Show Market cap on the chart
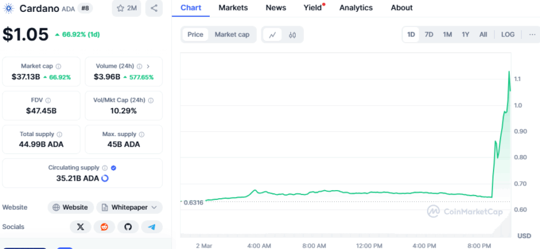 [x=232, y=34]
